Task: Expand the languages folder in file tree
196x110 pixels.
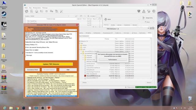Action: point(83,56)
